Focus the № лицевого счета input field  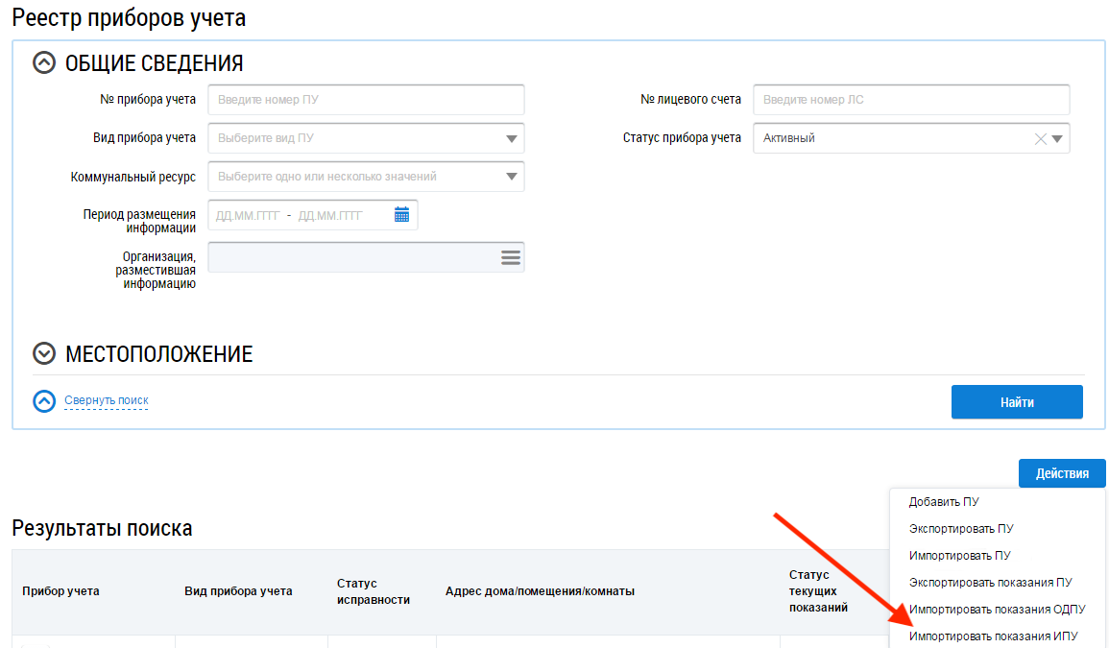click(911, 100)
